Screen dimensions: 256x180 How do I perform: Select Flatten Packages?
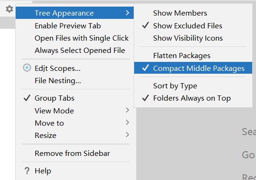[193, 56]
